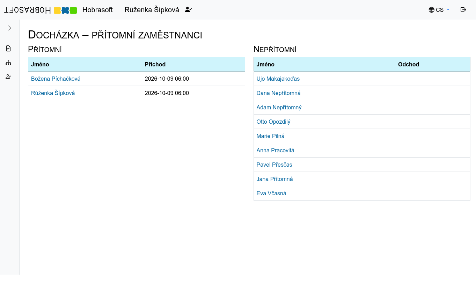Click the logout icon
This screenshot has height=290, width=476.
click(463, 10)
